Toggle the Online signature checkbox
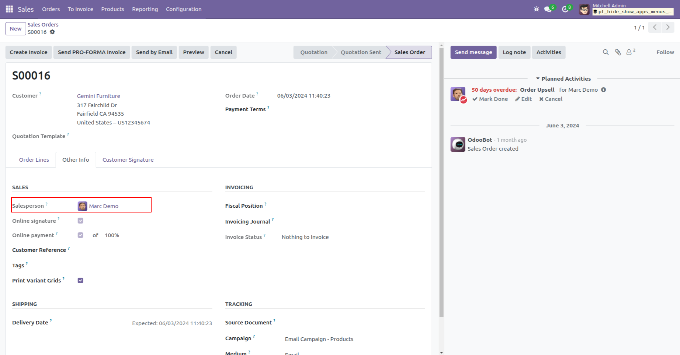The height and width of the screenshot is (355, 680). coord(80,220)
